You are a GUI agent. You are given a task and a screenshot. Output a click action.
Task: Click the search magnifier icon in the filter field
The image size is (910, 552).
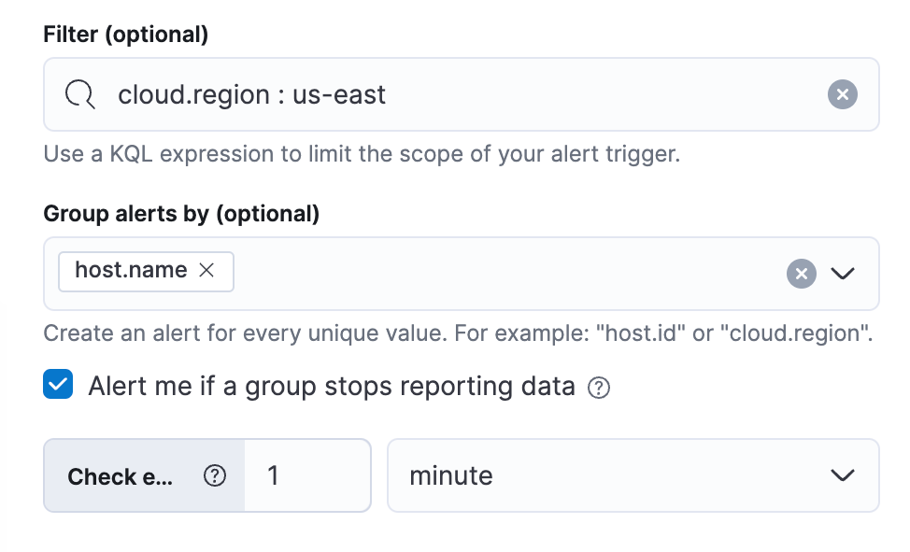80,93
